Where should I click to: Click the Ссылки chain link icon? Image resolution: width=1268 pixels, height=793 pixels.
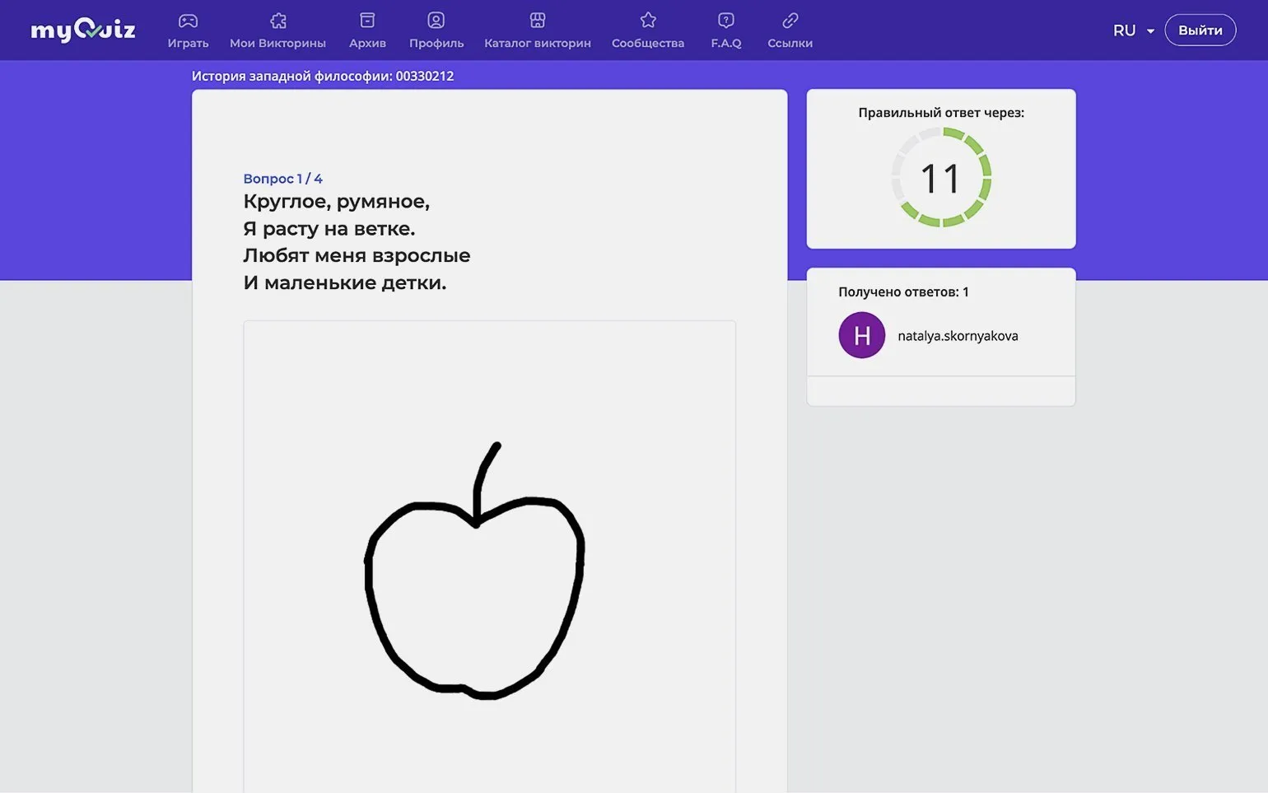point(790,21)
